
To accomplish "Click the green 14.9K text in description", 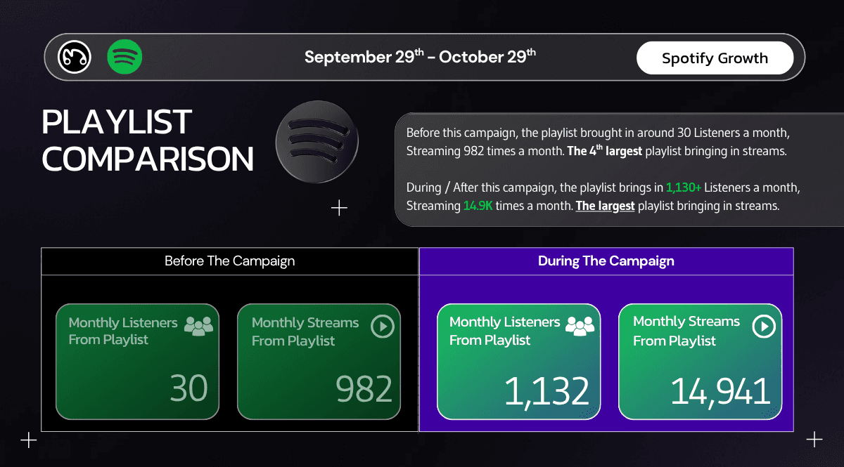I will tap(478, 206).
